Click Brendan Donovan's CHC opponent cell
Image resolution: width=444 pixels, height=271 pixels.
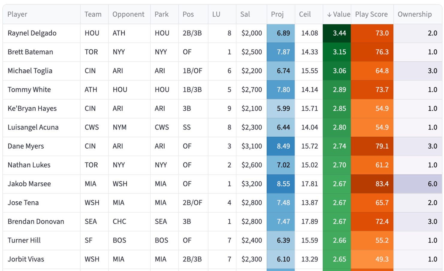click(x=129, y=222)
